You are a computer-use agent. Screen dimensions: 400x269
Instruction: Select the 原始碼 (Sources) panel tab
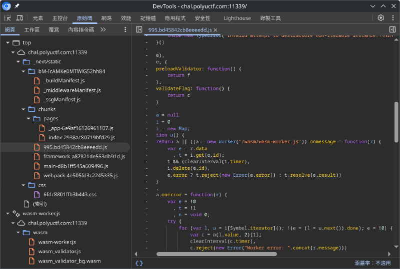click(x=84, y=18)
